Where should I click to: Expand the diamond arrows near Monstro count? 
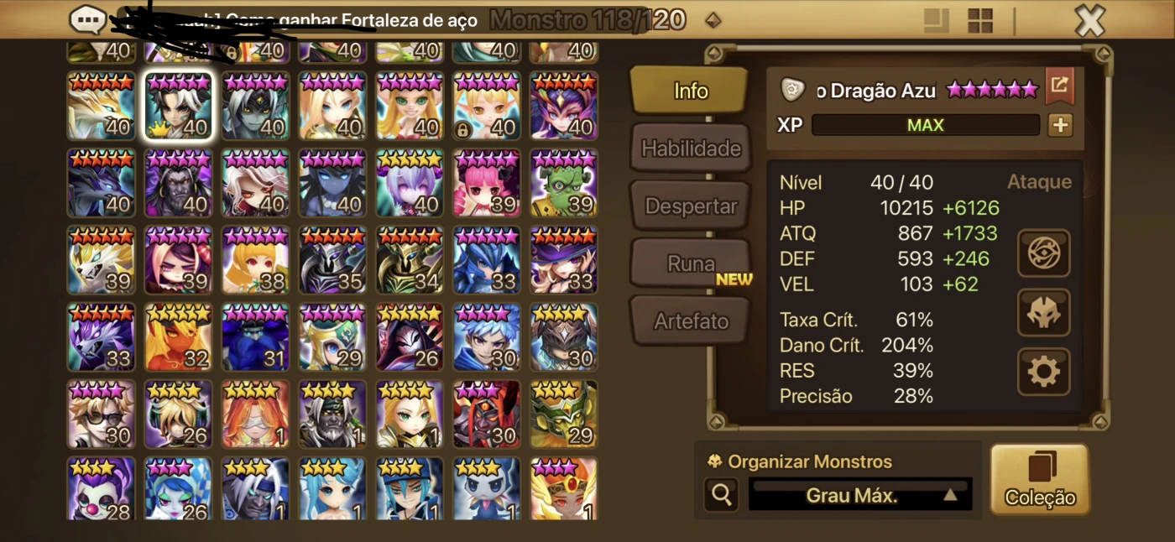(x=713, y=19)
